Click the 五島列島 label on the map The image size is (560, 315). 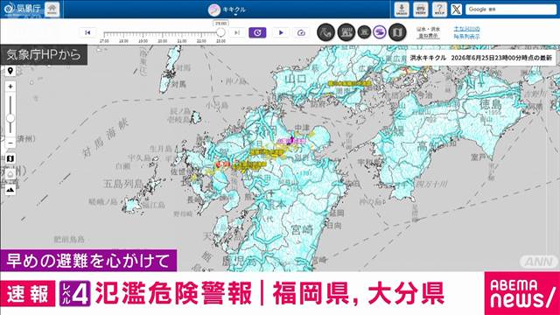[123, 185]
